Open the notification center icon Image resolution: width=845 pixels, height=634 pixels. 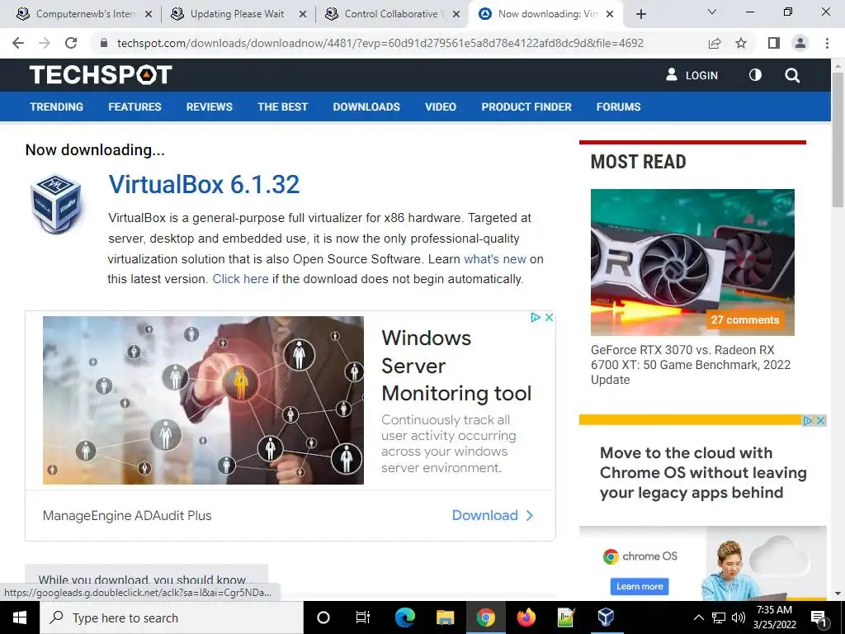819,617
